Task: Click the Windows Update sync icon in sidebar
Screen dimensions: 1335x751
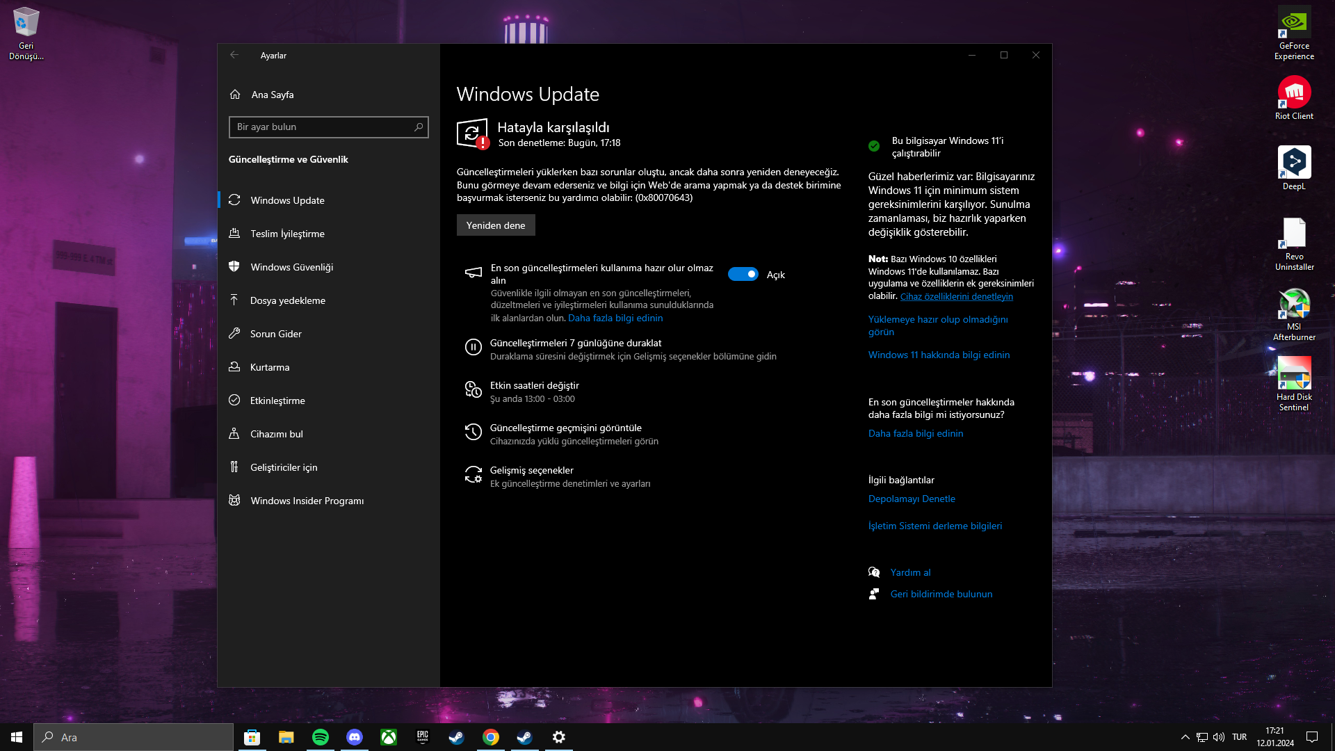Action: 234,200
